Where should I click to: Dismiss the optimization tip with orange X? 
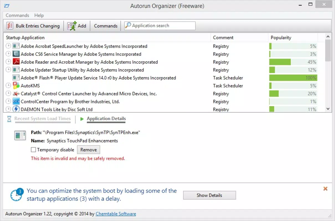[326, 189]
